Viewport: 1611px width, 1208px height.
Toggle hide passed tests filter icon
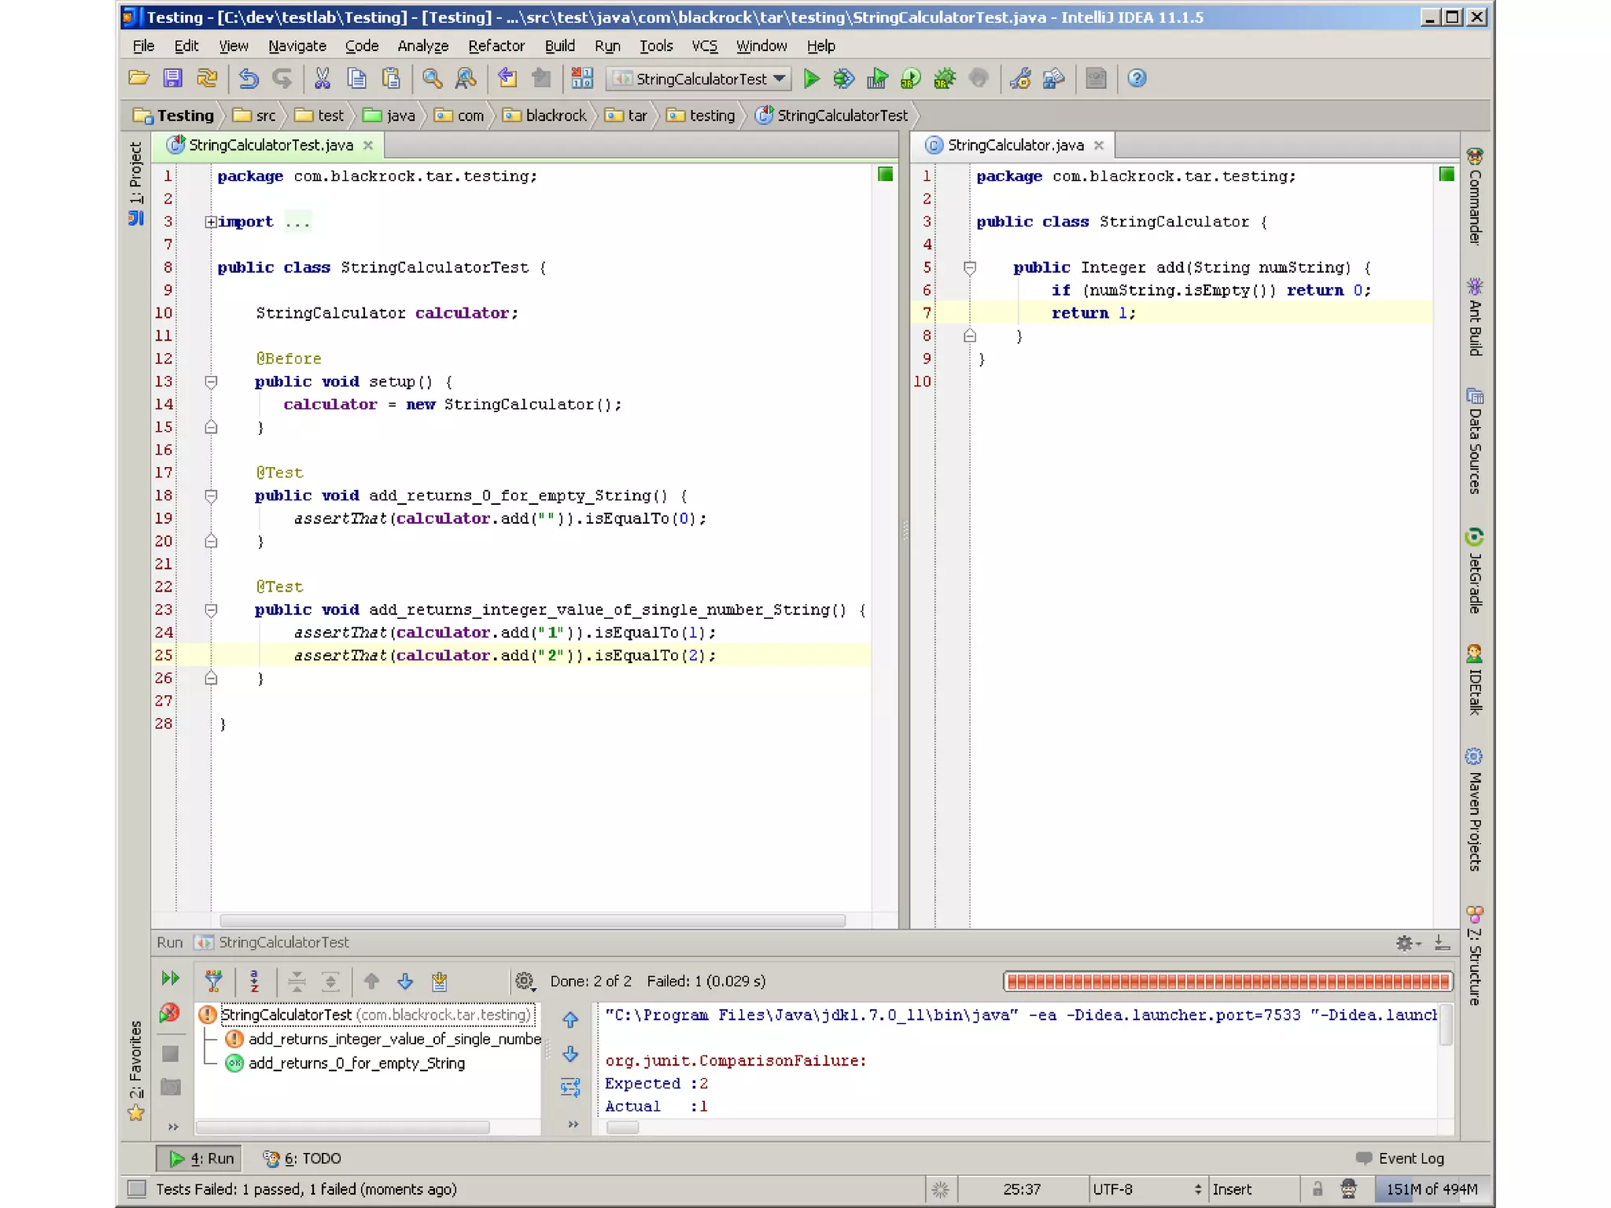(213, 981)
